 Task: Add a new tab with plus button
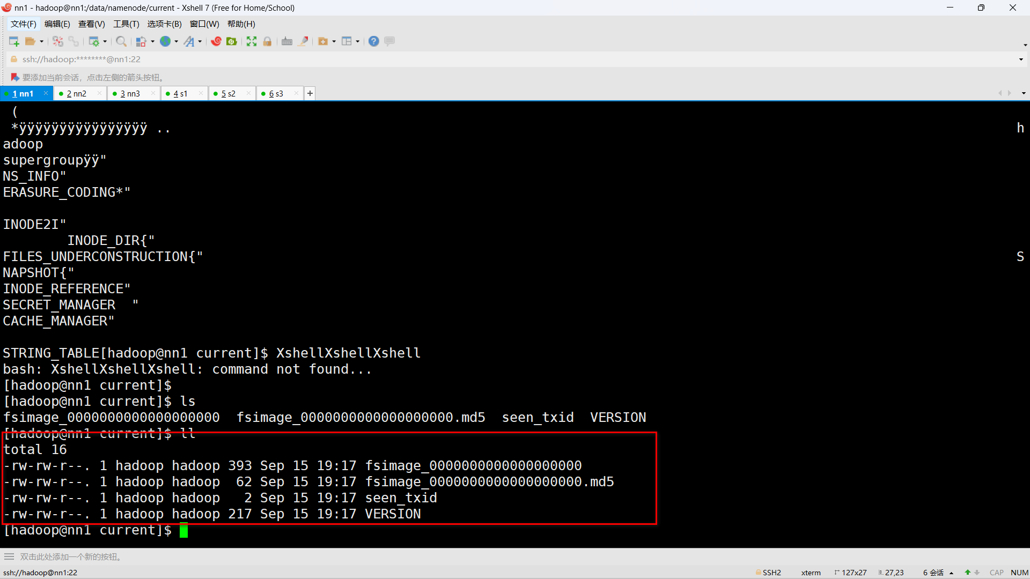pyautogui.click(x=310, y=93)
